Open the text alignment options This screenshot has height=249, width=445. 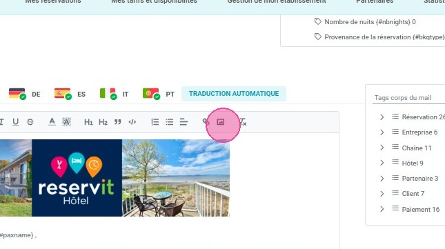[x=184, y=122]
